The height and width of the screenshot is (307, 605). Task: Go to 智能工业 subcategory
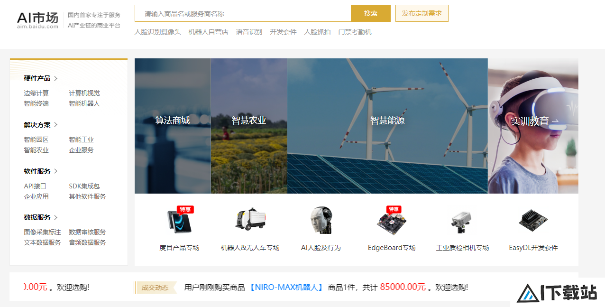point(81,140)
